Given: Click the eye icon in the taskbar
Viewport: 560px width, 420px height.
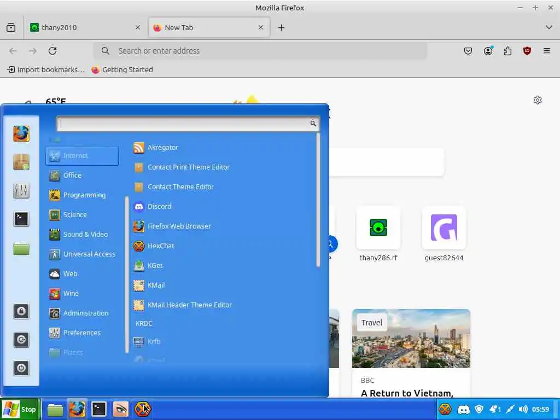Looking at the screenshot, I should point(121,409).
